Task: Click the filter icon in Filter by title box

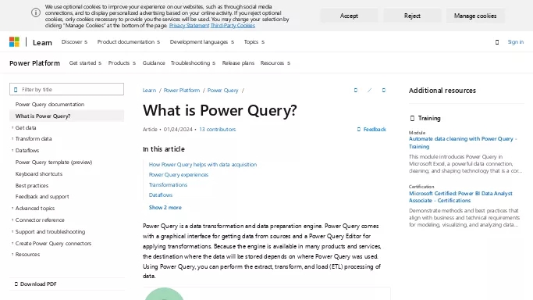Action: click(16, 90)
